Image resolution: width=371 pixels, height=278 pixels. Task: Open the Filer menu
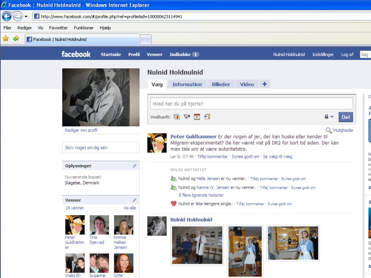pos(7,28)
